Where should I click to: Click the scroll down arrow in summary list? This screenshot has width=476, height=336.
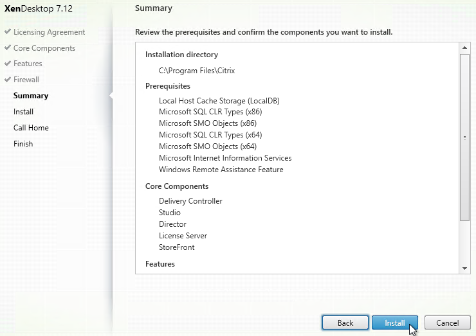pyautogui.click(x=464, y=269)
